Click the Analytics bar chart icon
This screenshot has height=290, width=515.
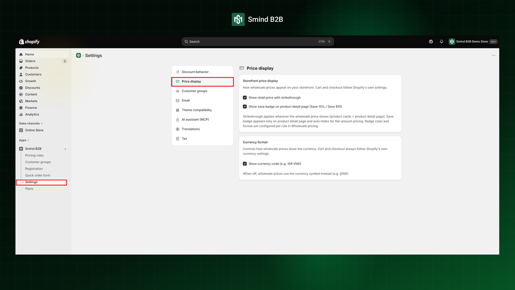21,114
